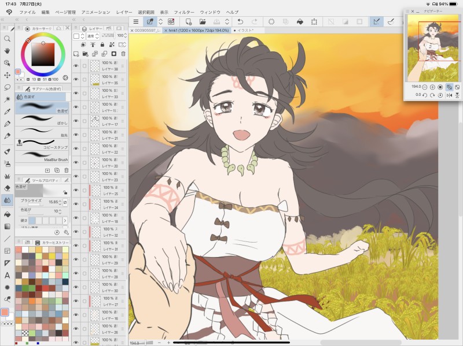Select the 指先 fingertip subtool

click(42, 132)
